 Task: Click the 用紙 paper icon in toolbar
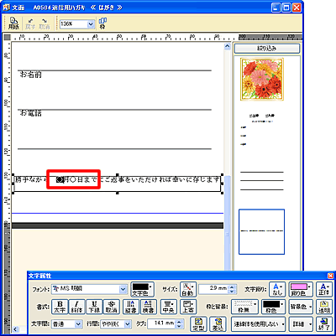click(13, 23)
